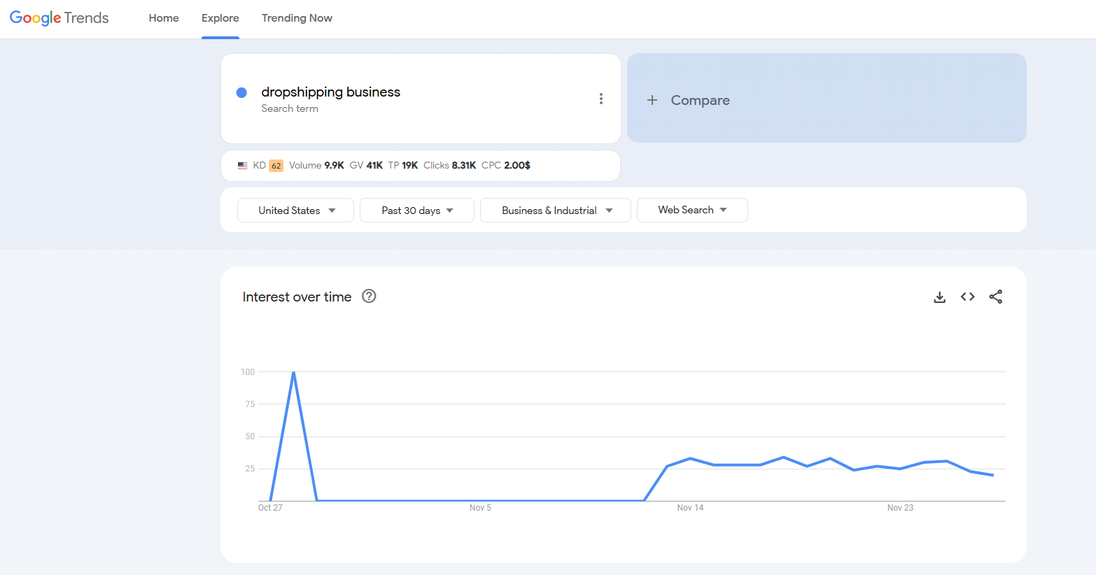Click the 75 y-axis label
Viewport: 1096px width, 575px height.
250,404
